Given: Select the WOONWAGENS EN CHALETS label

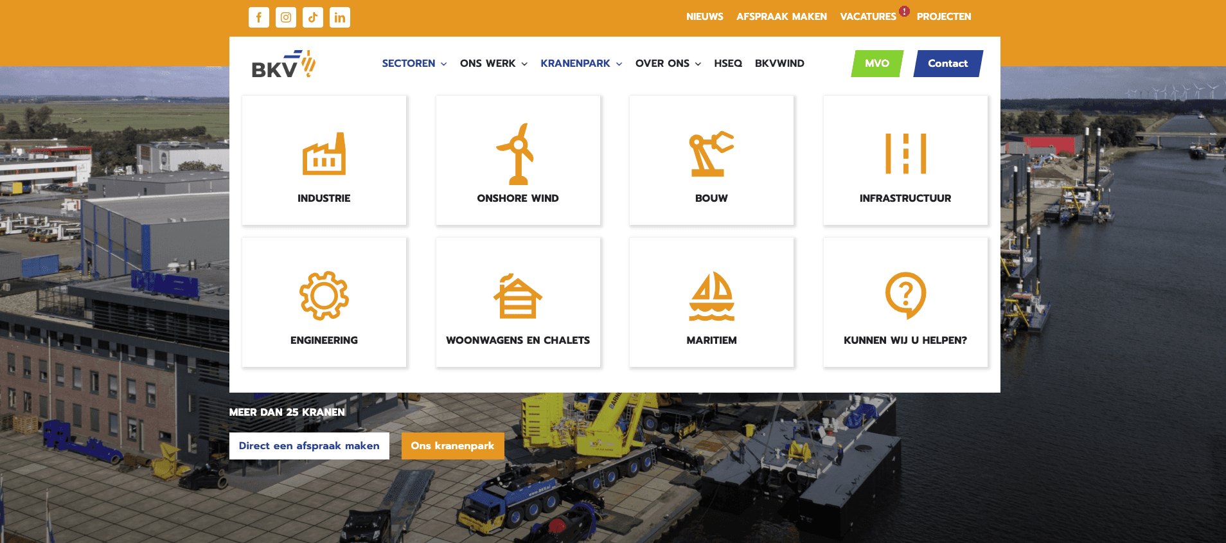Looking at the screenshot, I should 517,341.
